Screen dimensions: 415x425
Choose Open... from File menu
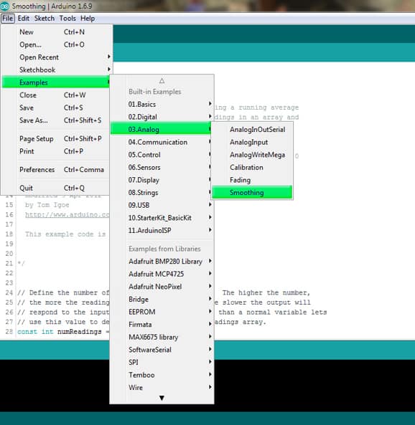pos(57,44)
